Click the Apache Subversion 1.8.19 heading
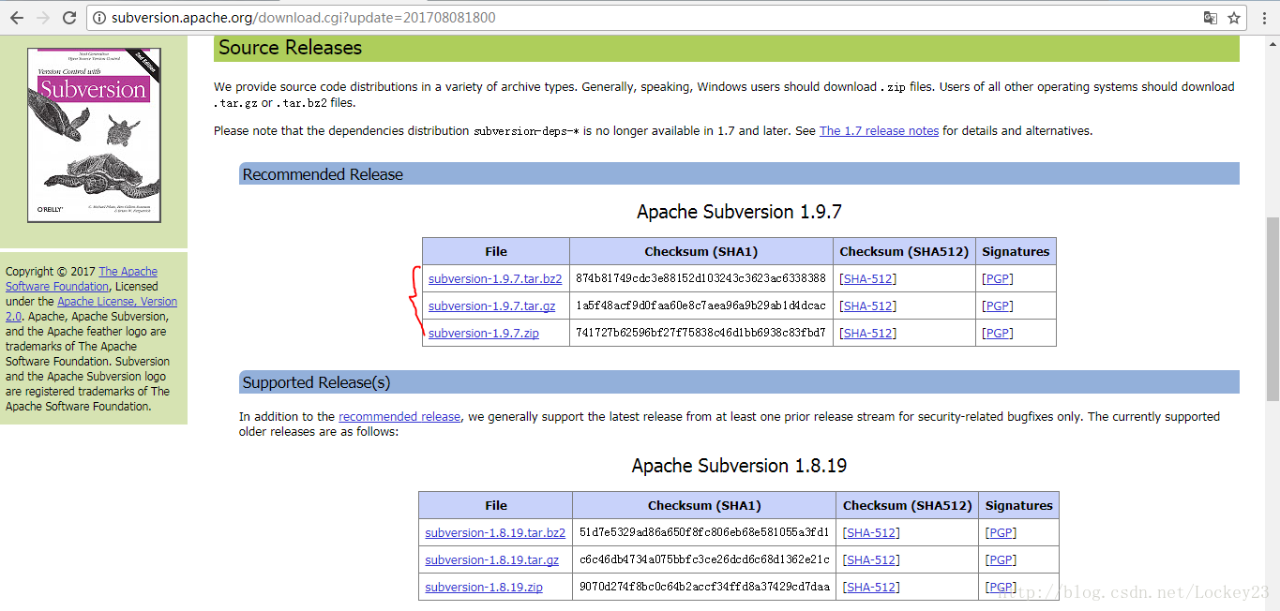 tap(739, 466)
